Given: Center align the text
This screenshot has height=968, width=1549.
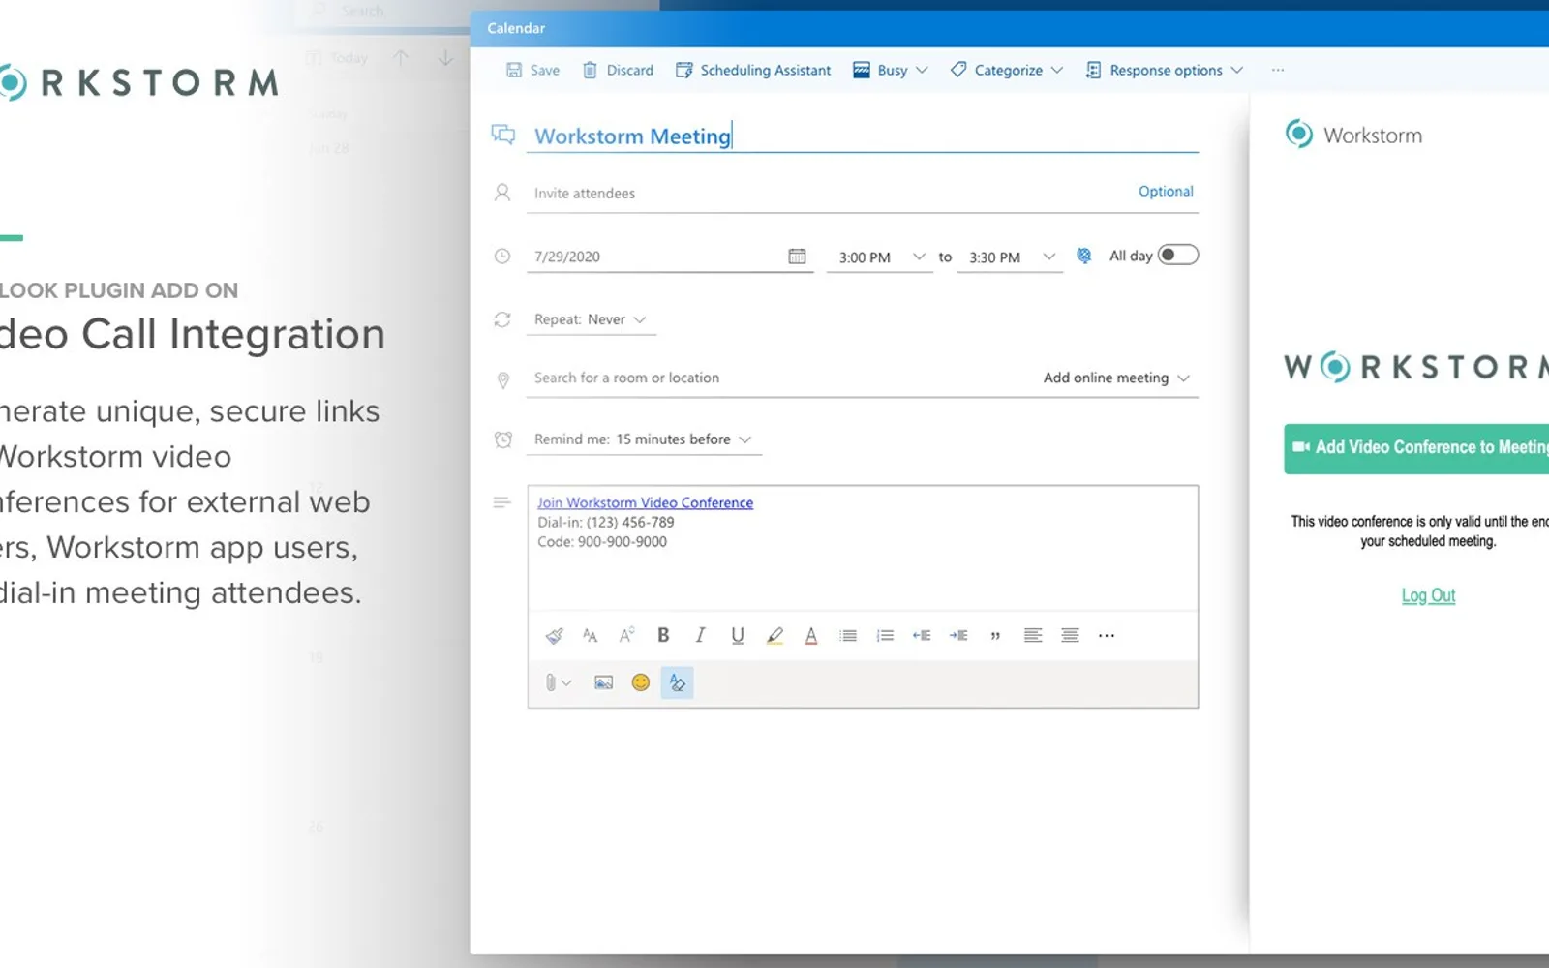Looking at the screenshot, I should [x=1070, y=635].
